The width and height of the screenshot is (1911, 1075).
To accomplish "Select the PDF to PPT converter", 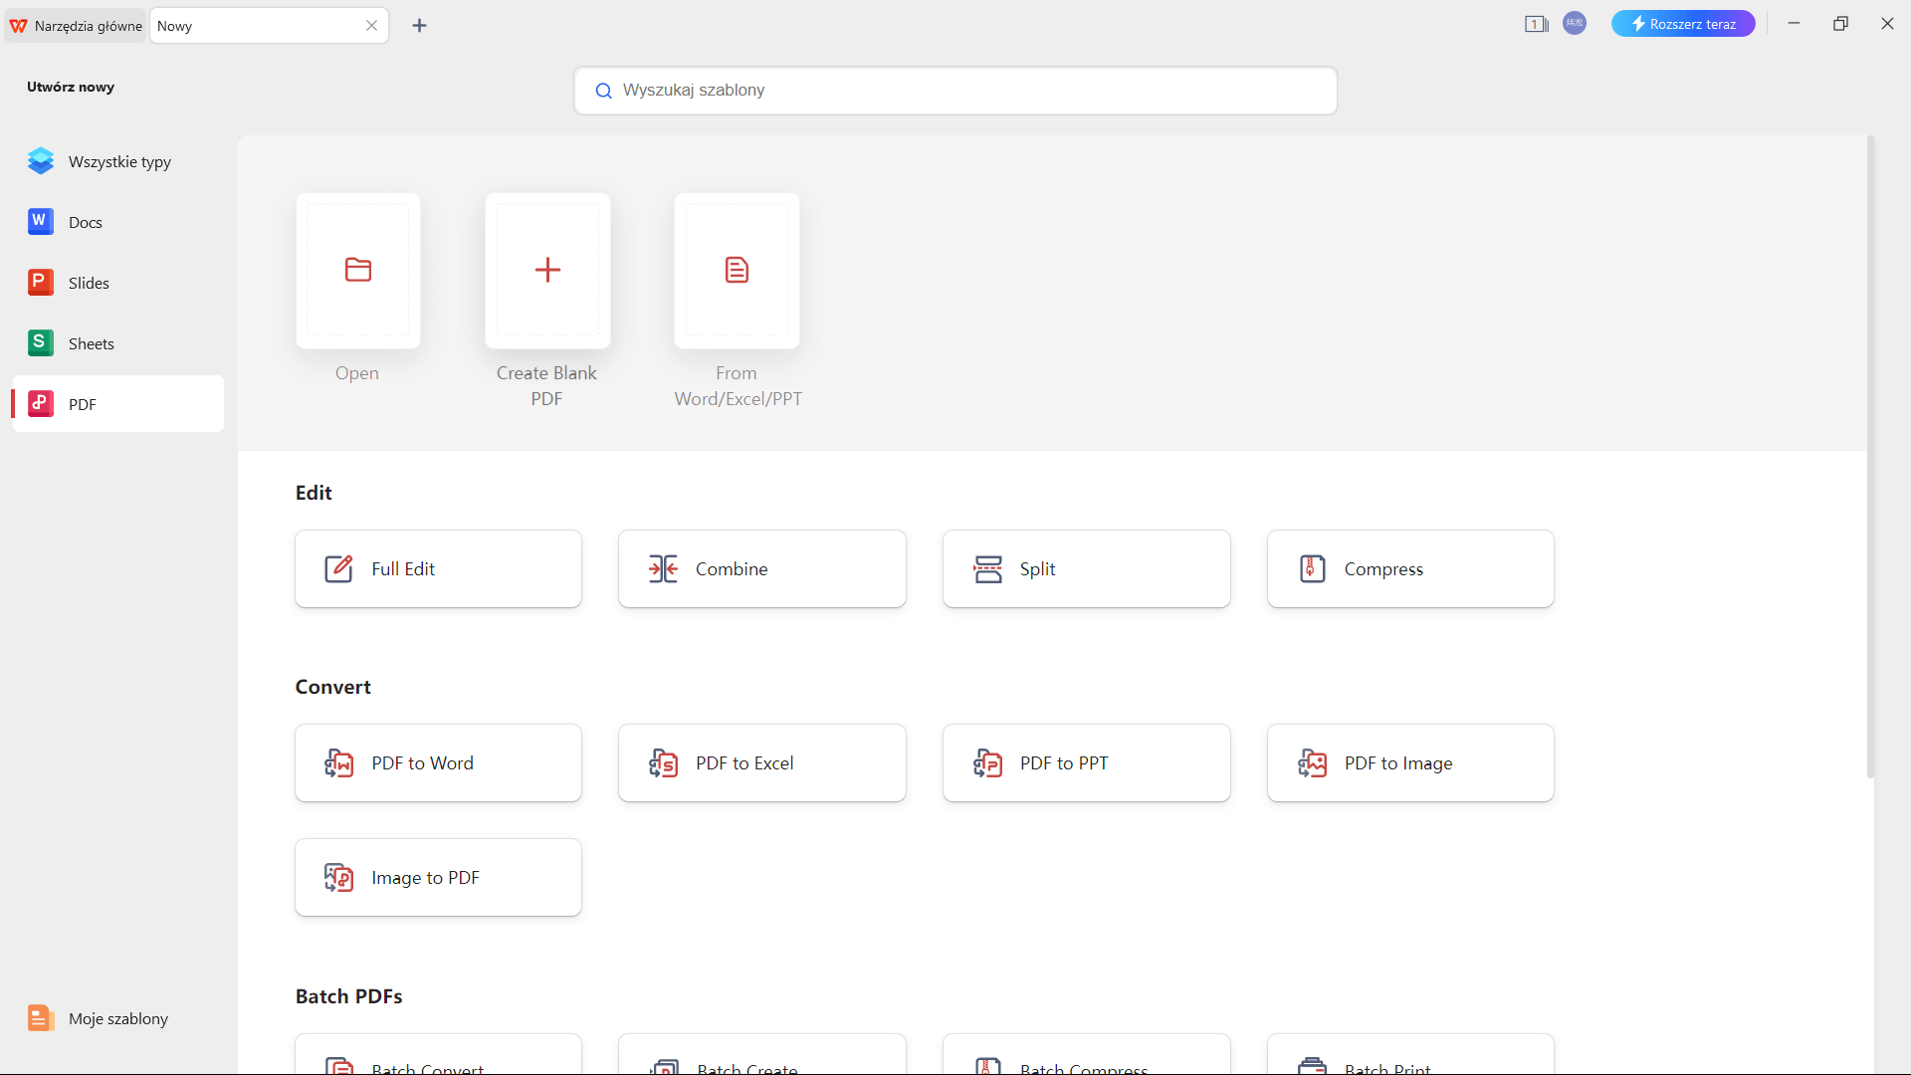I will 1086,762.
